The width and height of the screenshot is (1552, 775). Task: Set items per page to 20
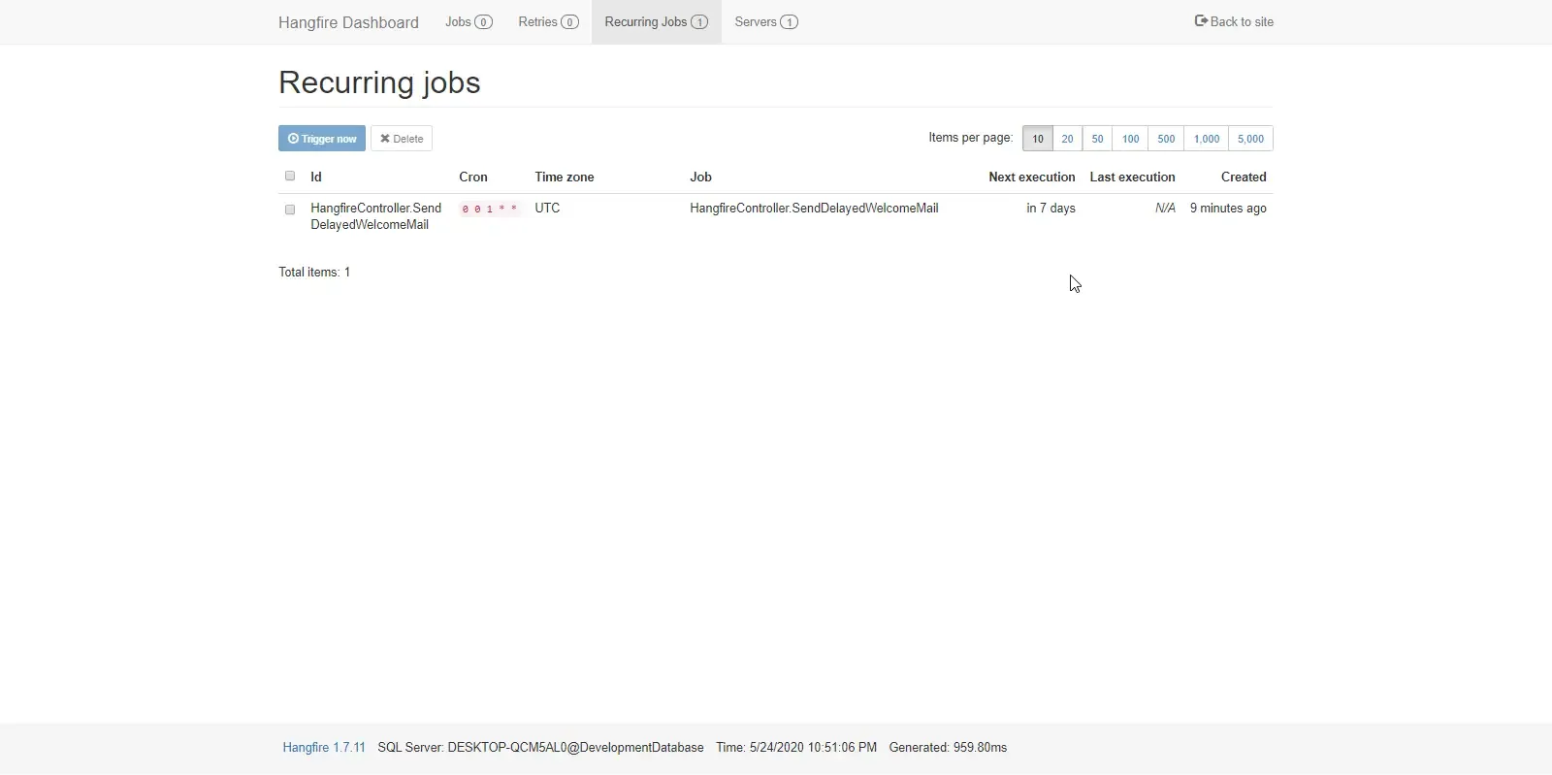tap(1067, 139)
